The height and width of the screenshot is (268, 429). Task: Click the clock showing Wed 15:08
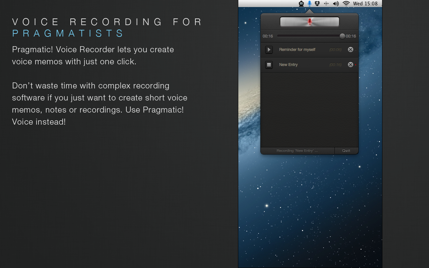pyautogui.click(x=365, y=4)
